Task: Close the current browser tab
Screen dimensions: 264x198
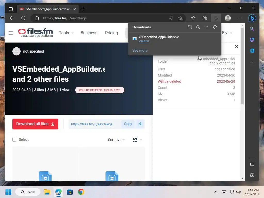Action: (x=75, y=9)
